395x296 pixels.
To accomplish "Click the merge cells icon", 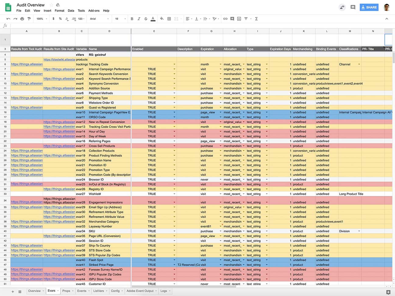I will 176,19.
